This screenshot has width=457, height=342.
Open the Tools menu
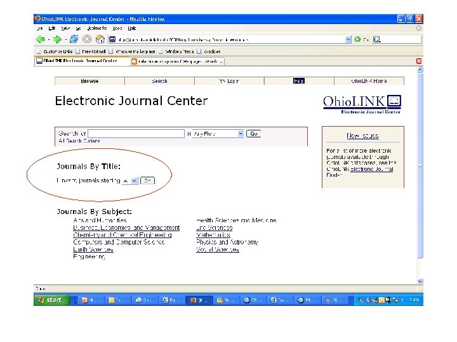click(117, 28)
